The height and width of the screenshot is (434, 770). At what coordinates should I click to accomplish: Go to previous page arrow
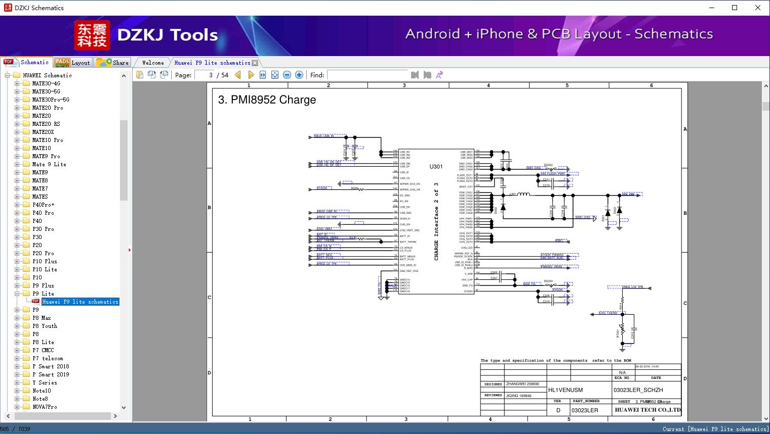pos(238,75)
